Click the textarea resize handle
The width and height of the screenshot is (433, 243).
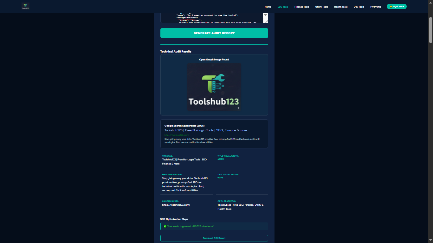[x=266, y=21]
